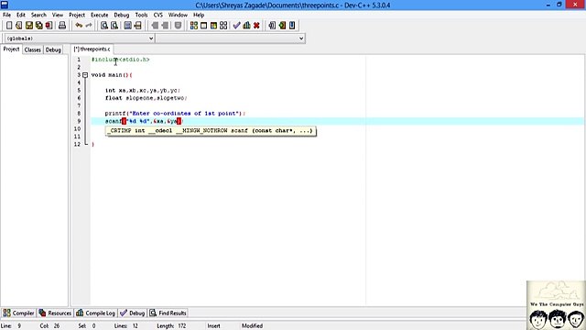Open the Execute menu
Image resolution: width=586 pixels, height=330 pixels.
click(x=100, y=15)
